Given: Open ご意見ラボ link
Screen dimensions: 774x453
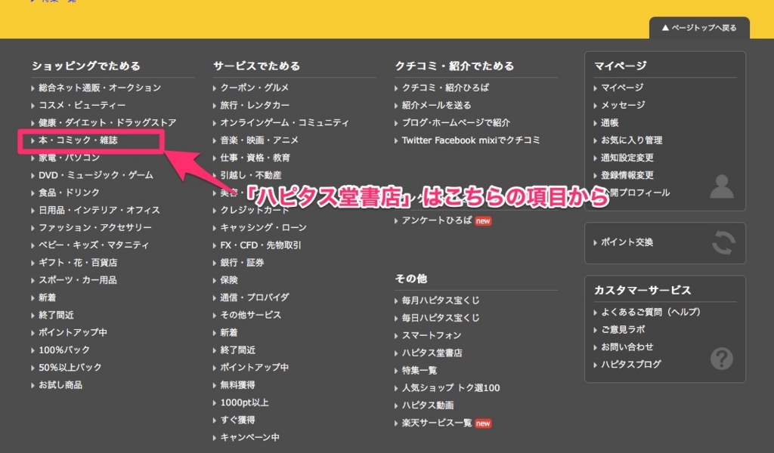Looking at the screenshot, I should (x=623, y=329).
